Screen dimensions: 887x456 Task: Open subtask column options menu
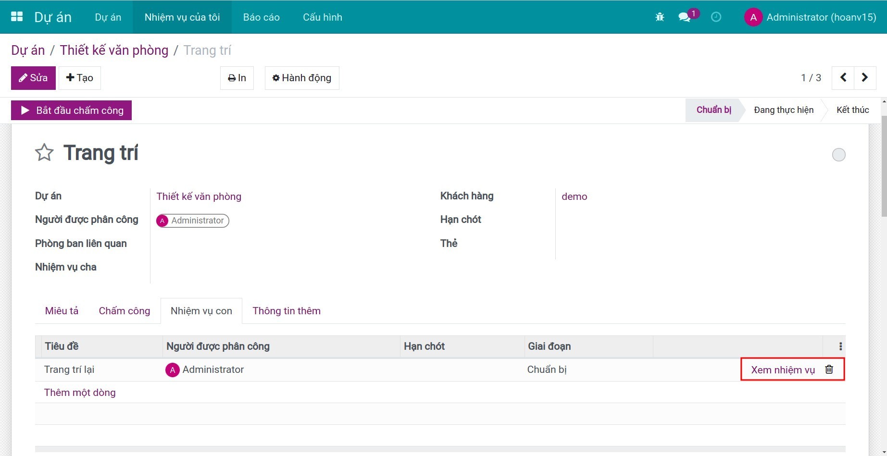point(840,346)
